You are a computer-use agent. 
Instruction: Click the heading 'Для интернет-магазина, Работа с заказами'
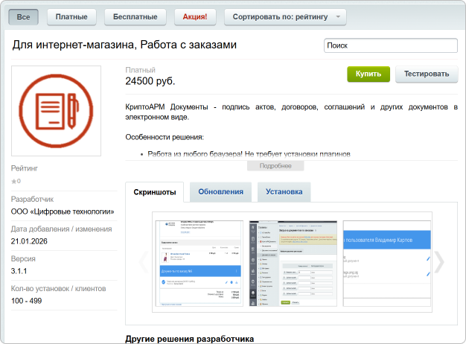coord(124,45)
